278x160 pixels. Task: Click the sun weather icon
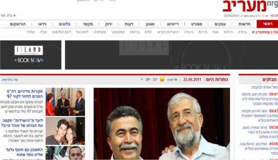[x=162, y=79]
